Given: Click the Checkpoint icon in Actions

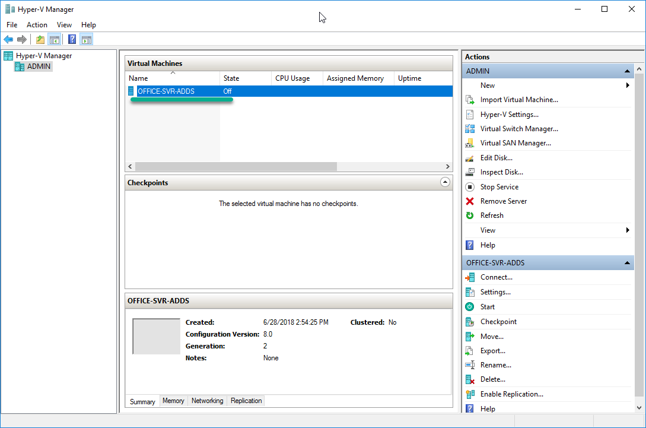Looking at the screenshot, I should point(470,322).
